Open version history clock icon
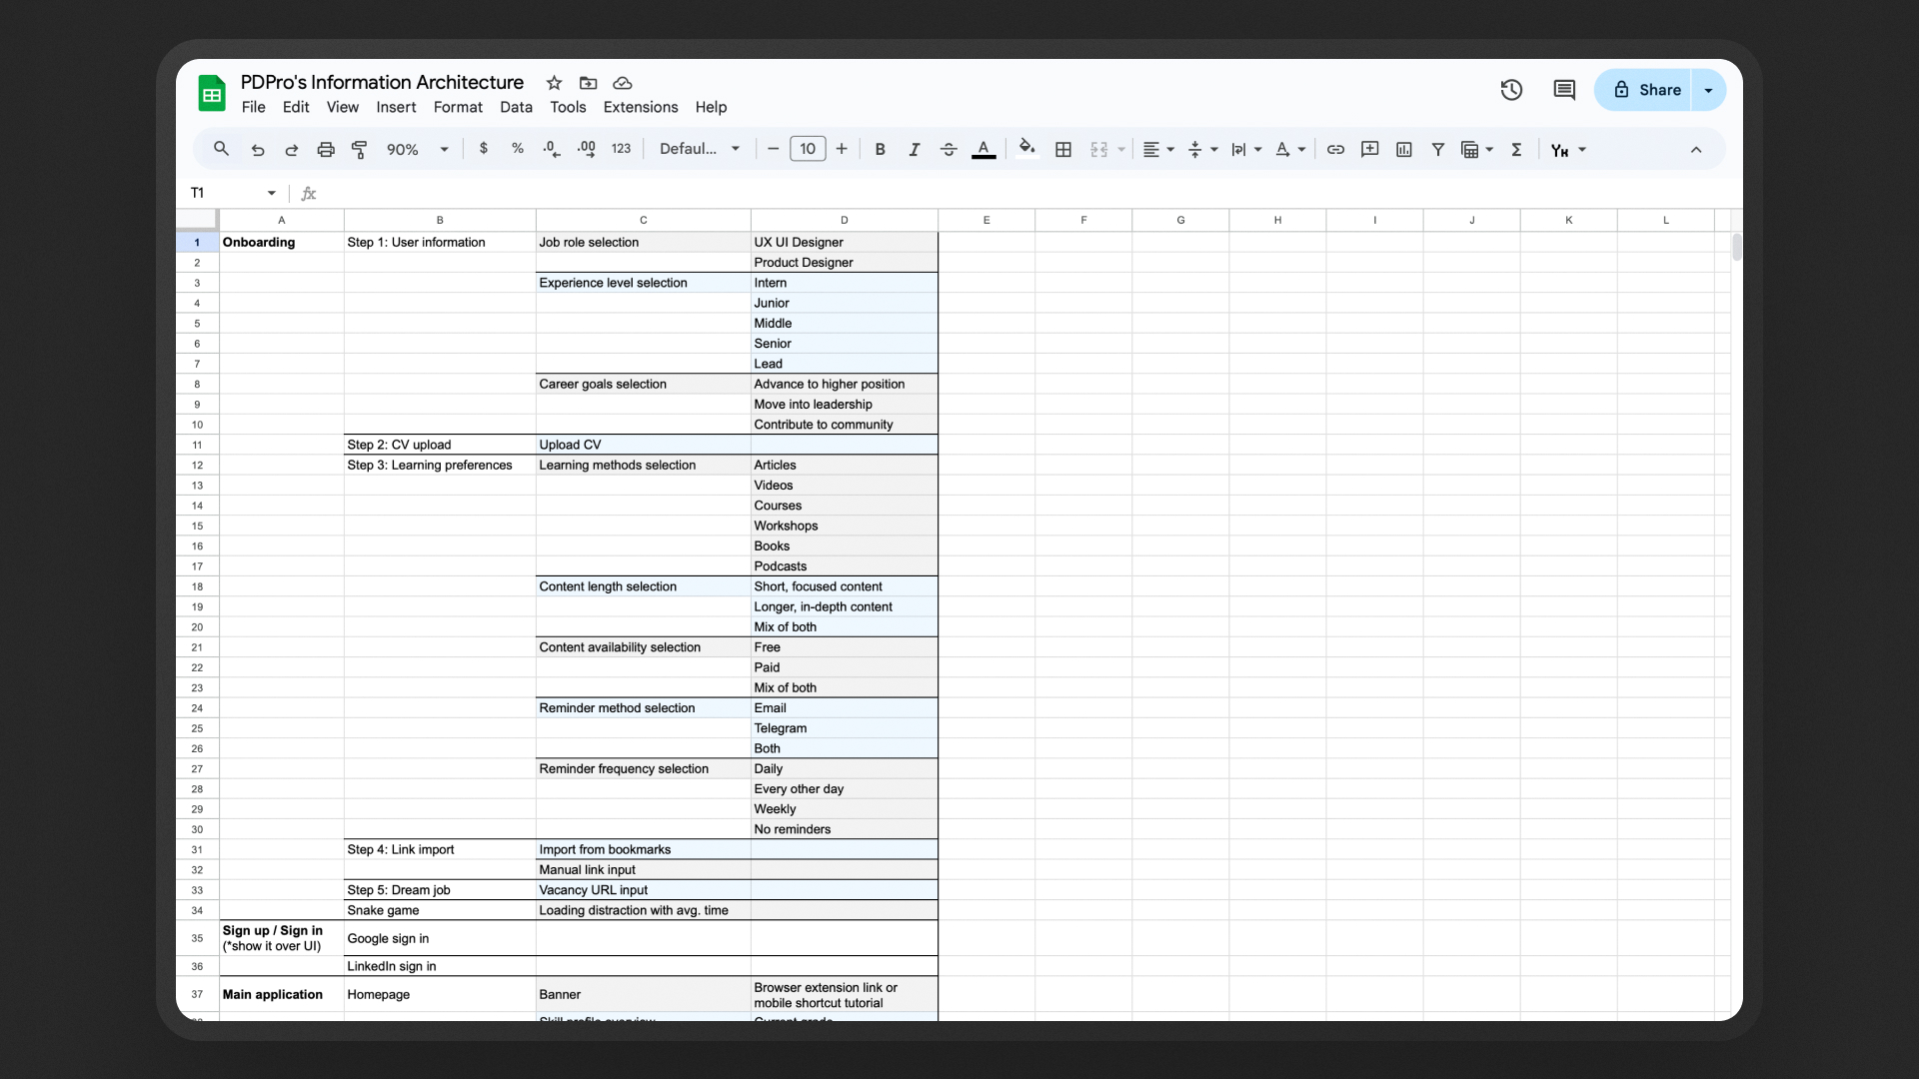Image resolution: width=1919 pixels, height=1079 pixels. coord(1511,90)
